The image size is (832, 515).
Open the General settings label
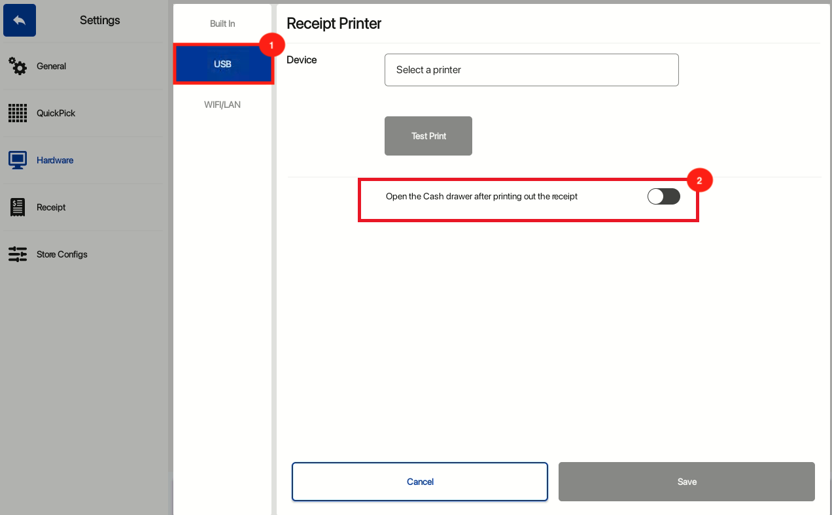pos(52,66)
